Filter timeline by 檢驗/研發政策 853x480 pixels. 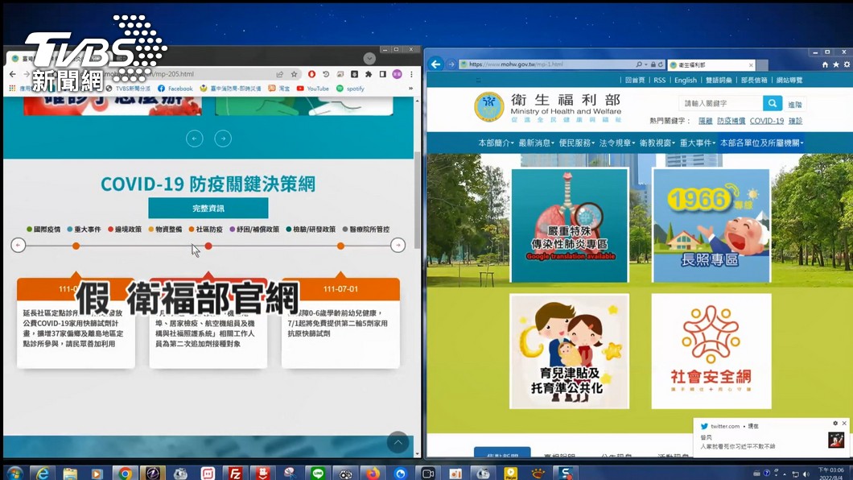pyautogui.click(x=311, y=229)
